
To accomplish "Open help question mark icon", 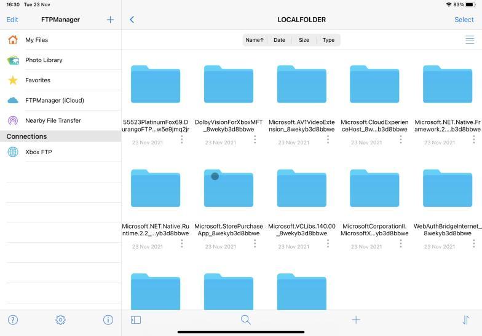I will point(13,319).
